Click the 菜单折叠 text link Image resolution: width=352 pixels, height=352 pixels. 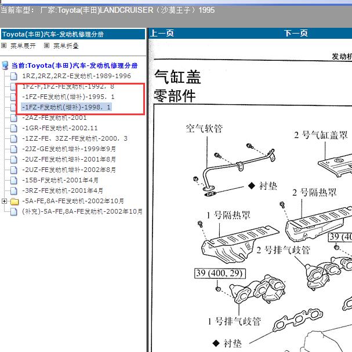66,46
